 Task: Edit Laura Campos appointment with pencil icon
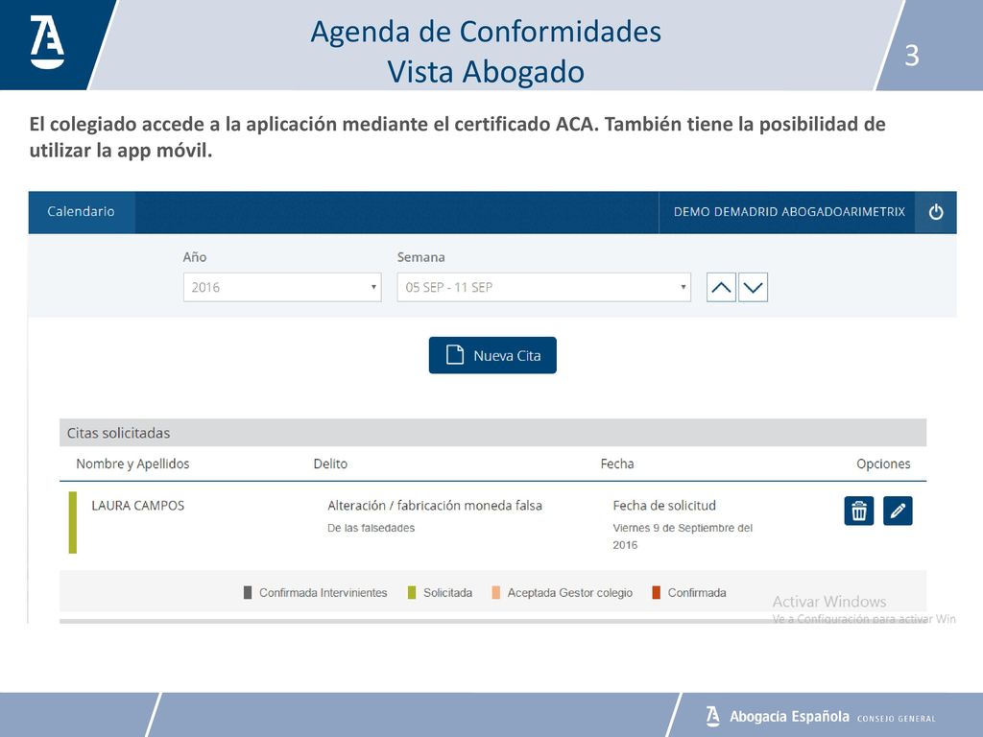pyautogui.click(x=898, y=511)
